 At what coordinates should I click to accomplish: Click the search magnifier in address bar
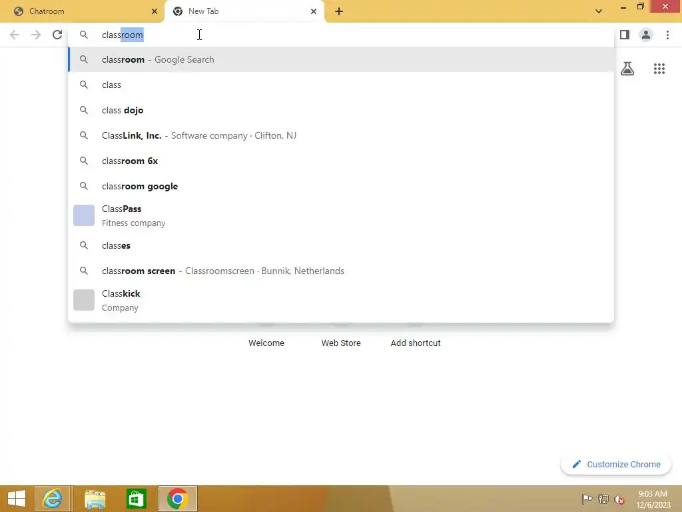click(x=84, y=35)
